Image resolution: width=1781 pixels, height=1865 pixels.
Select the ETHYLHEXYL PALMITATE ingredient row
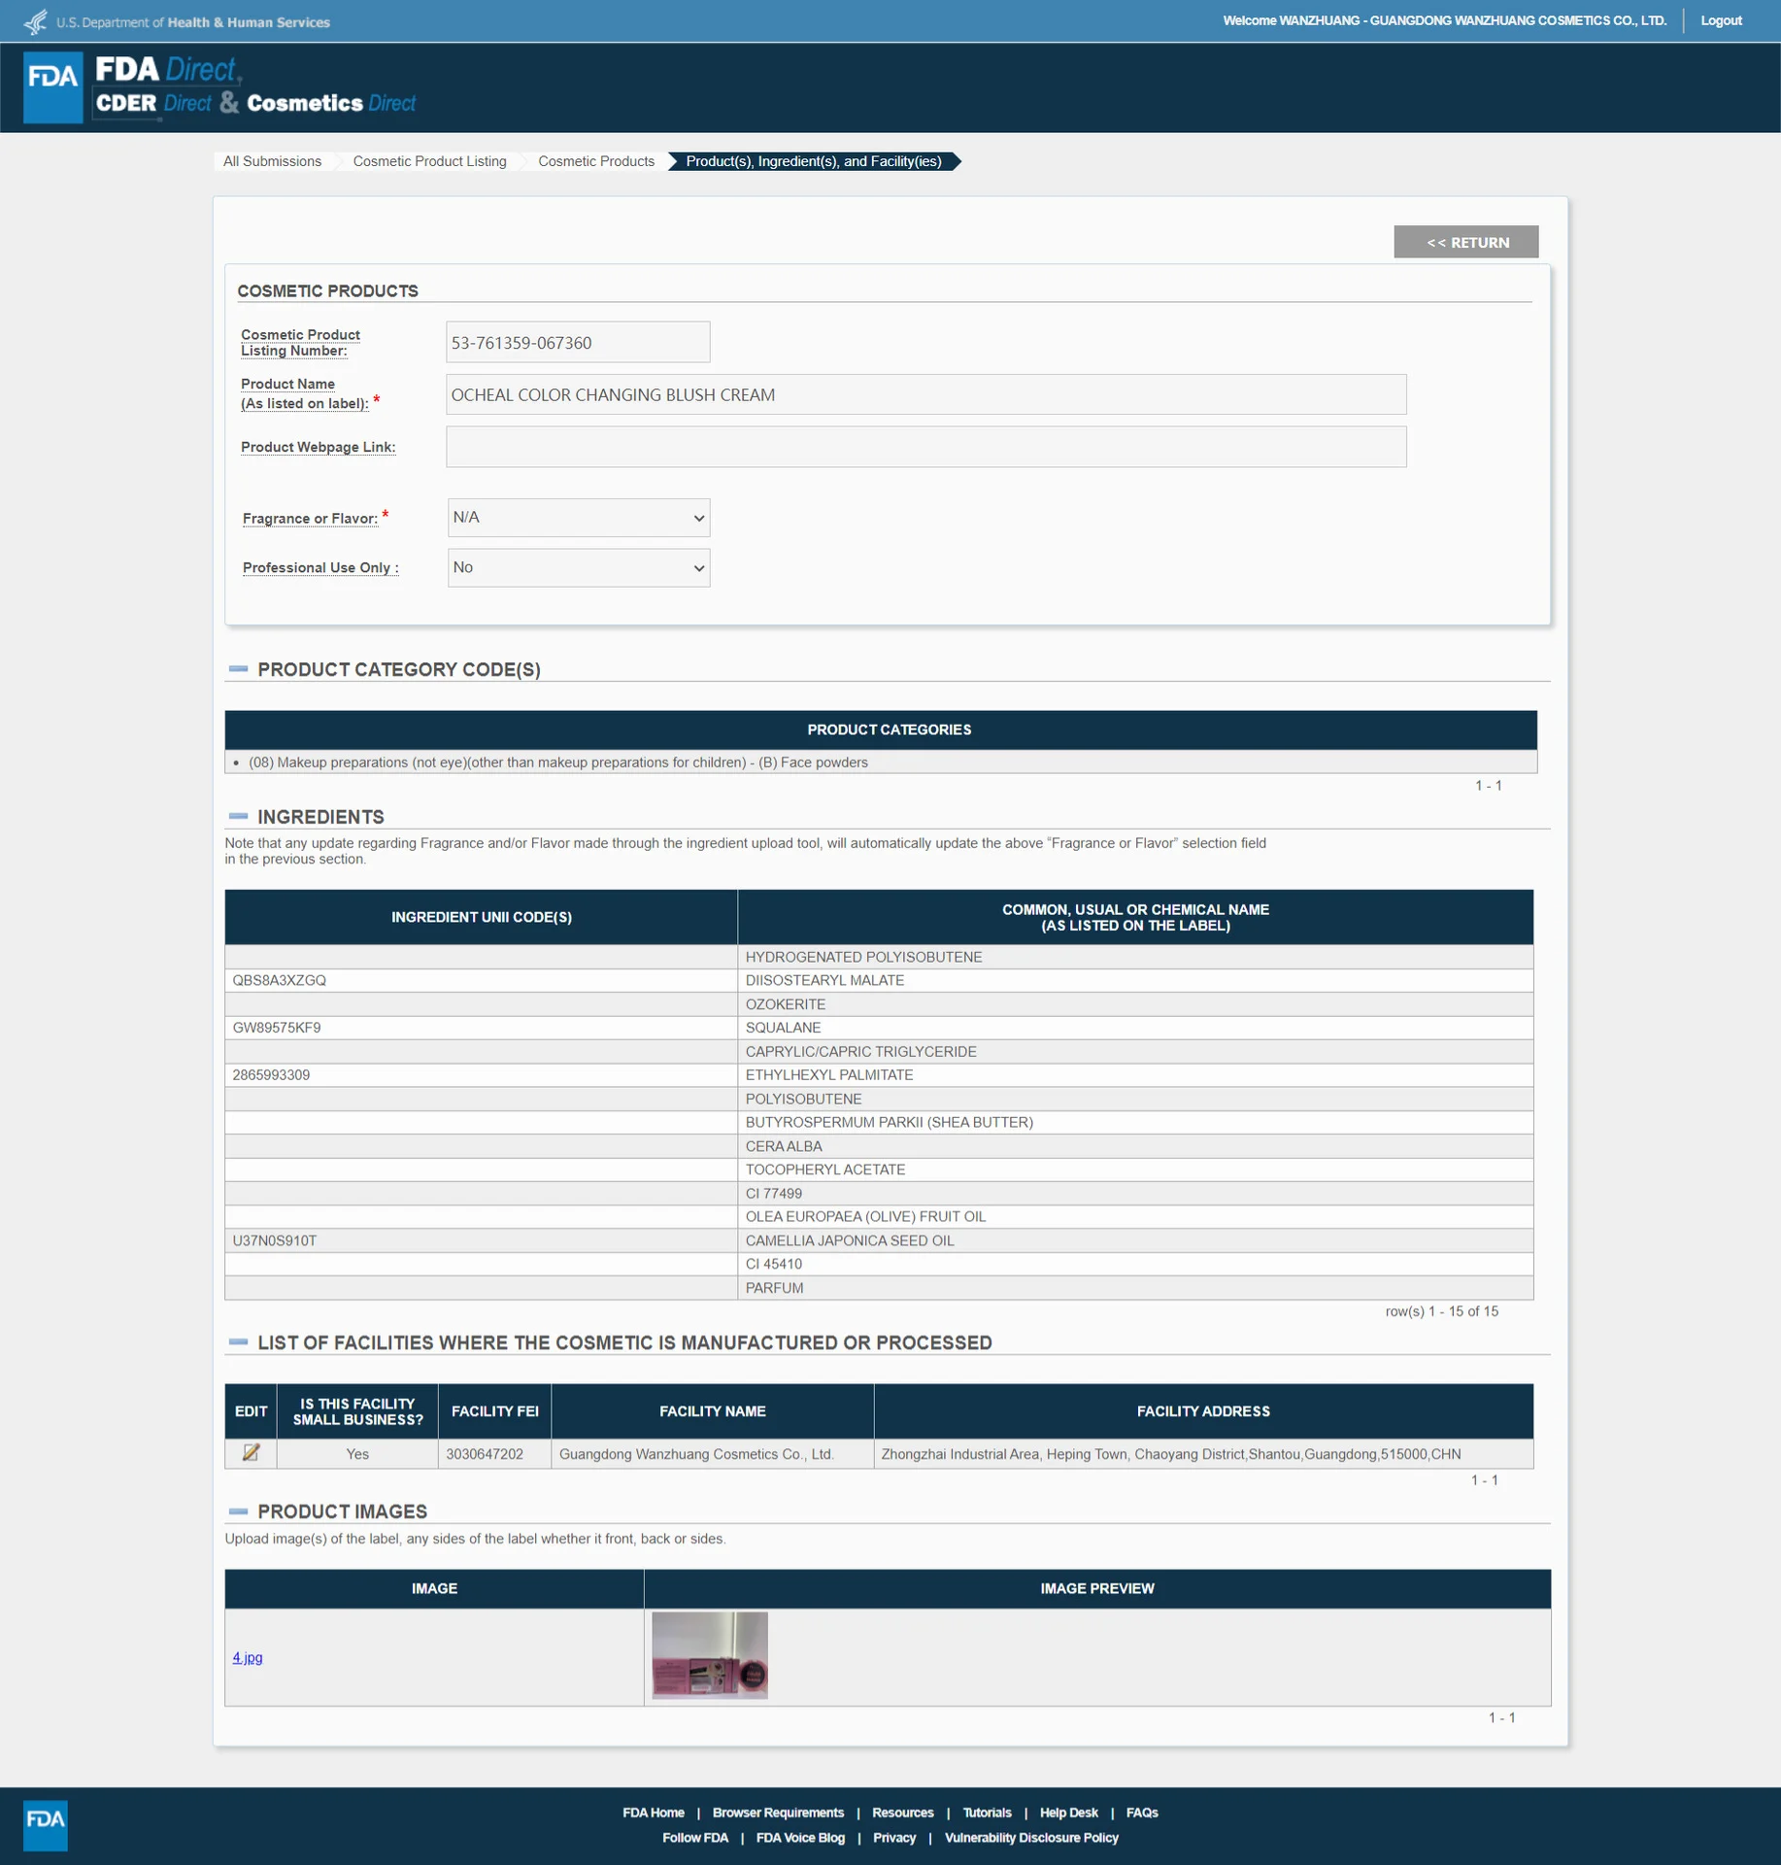pyautogui.click(x=879, y=1075)
